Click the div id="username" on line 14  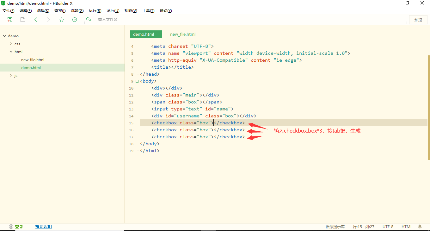pyautogui.click(x=204, y=116)
